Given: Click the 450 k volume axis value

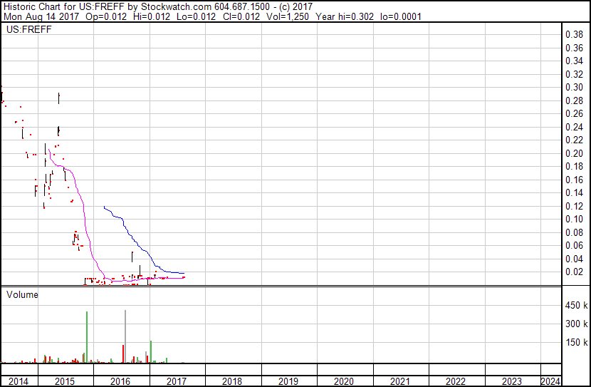Looking at the screenshot, I should point(576,305).
